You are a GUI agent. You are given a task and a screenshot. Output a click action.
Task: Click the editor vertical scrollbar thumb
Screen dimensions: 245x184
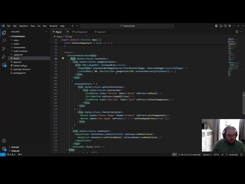click(243, 103)
